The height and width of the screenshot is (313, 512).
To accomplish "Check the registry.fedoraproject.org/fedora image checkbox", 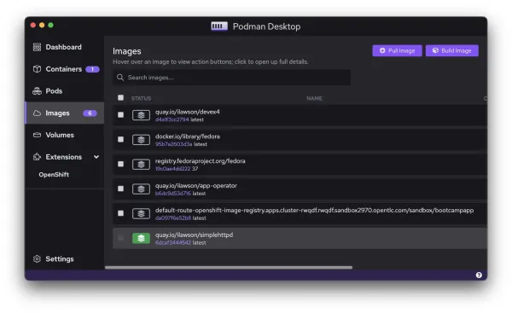I will 121,164.
